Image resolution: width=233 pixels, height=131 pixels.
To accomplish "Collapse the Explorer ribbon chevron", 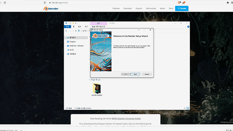I will [185, 27].
